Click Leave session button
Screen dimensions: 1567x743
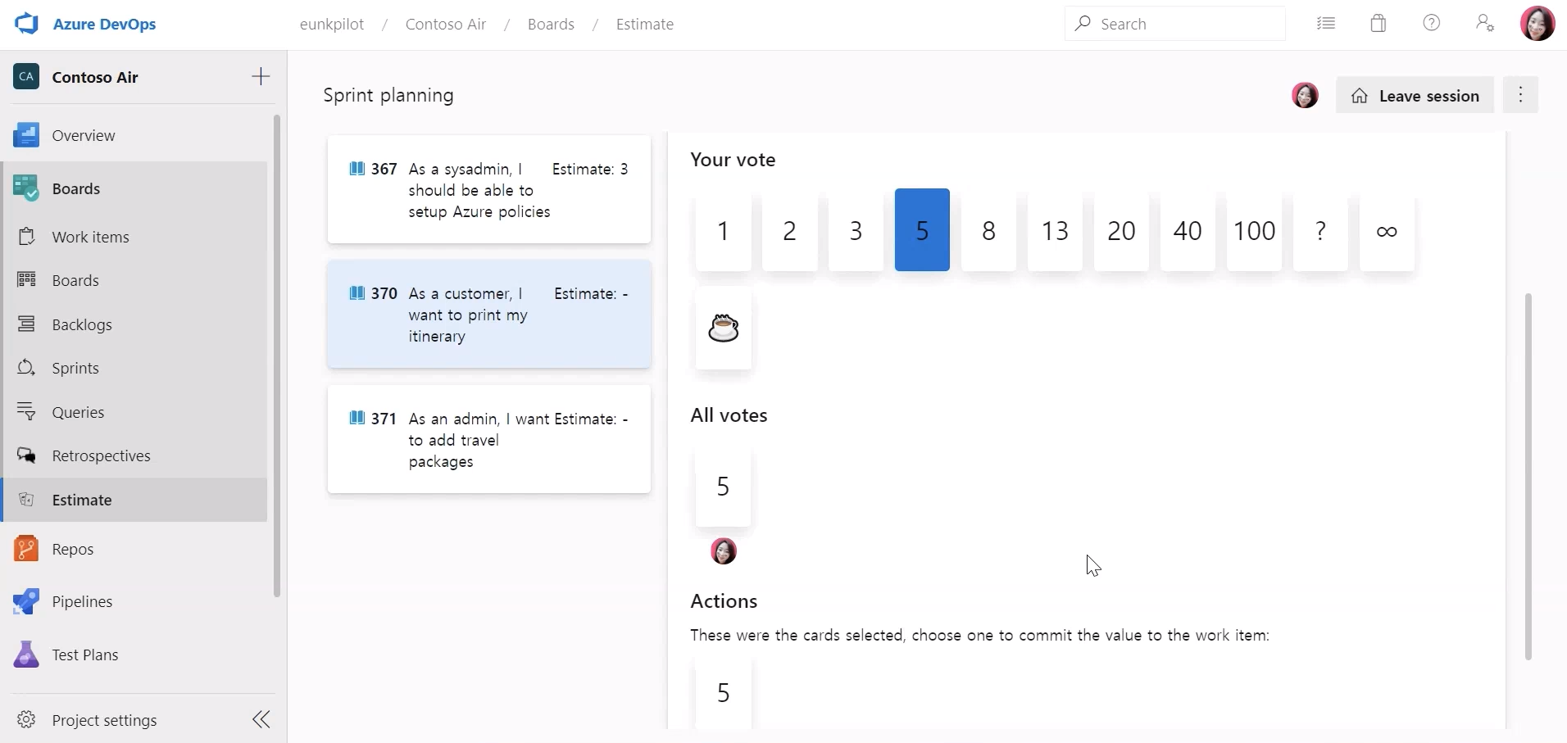[x=1415, y=96]
